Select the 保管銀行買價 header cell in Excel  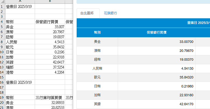[50, 22]
